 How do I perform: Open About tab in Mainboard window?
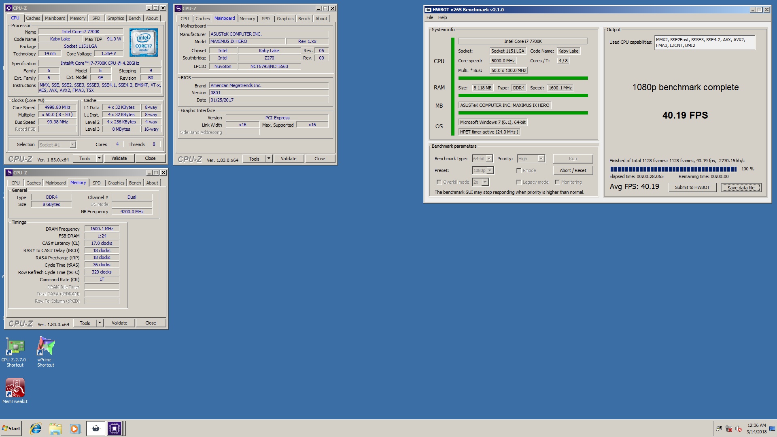321,19
